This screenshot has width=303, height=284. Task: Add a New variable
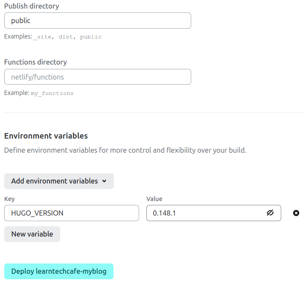[32, 234]
